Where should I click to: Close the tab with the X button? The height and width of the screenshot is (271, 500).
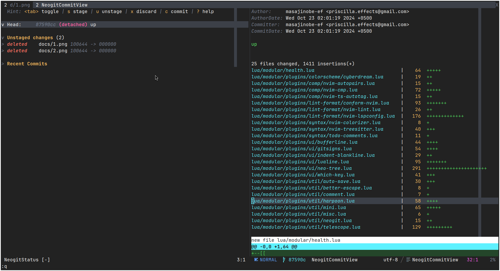coord(497,5)
